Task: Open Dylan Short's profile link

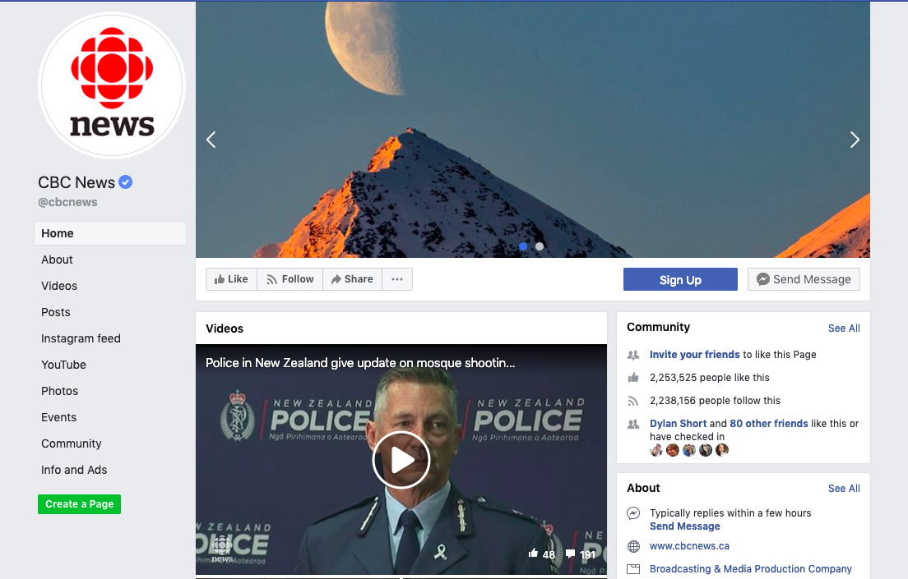Action: 678,424
